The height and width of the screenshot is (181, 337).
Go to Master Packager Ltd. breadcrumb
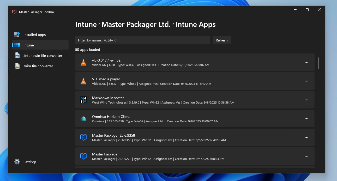pos(136,25)
